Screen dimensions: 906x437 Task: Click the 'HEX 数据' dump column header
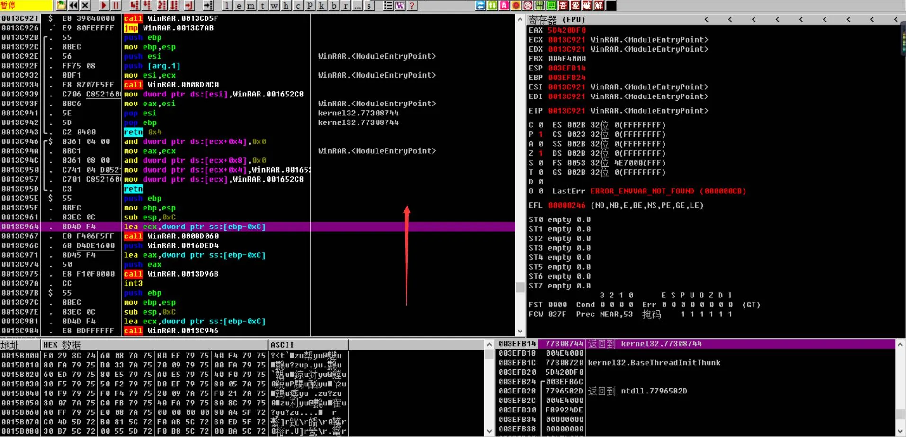tap(154, 345)
